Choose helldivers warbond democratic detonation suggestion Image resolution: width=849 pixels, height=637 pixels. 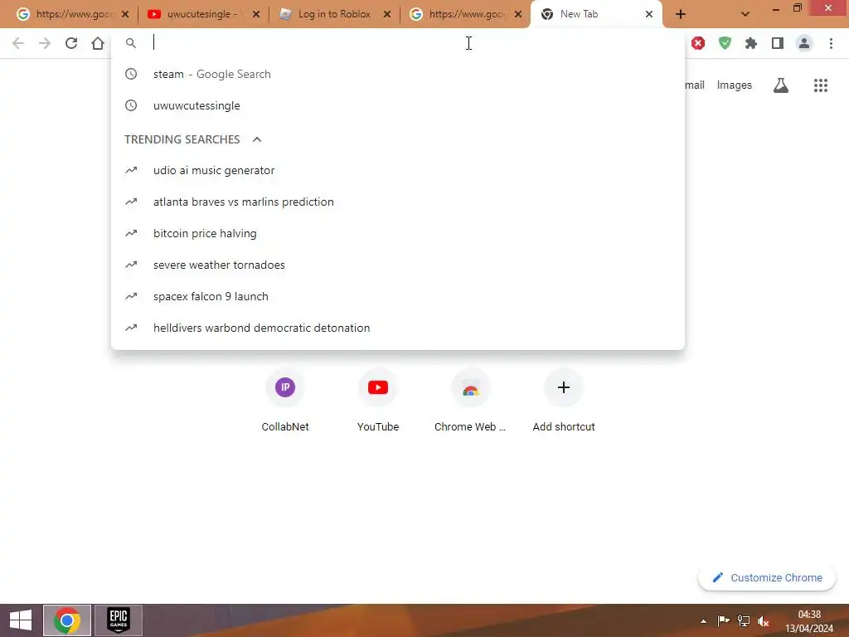click(x=397, y=328)
